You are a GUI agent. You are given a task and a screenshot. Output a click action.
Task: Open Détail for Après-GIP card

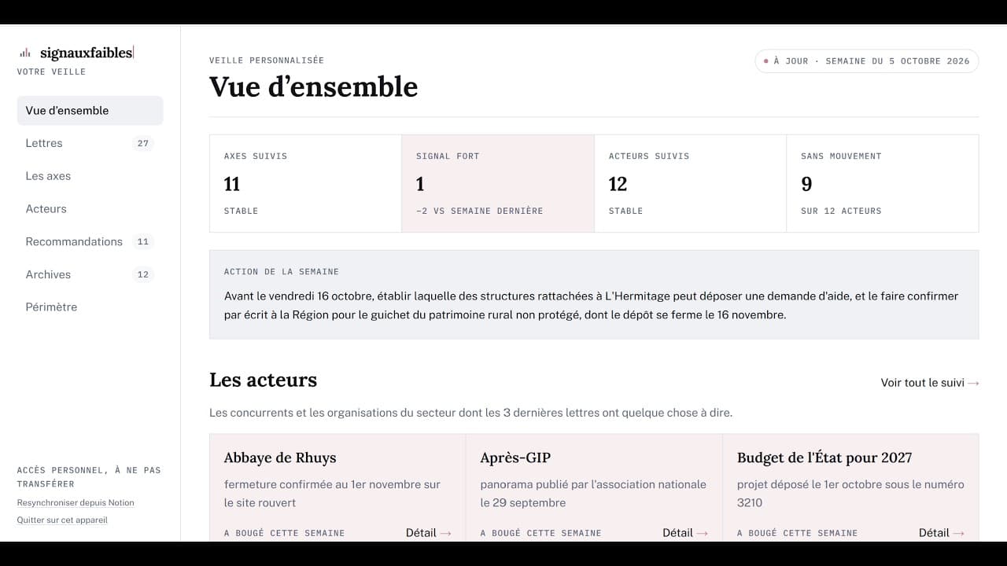point(684,533)
